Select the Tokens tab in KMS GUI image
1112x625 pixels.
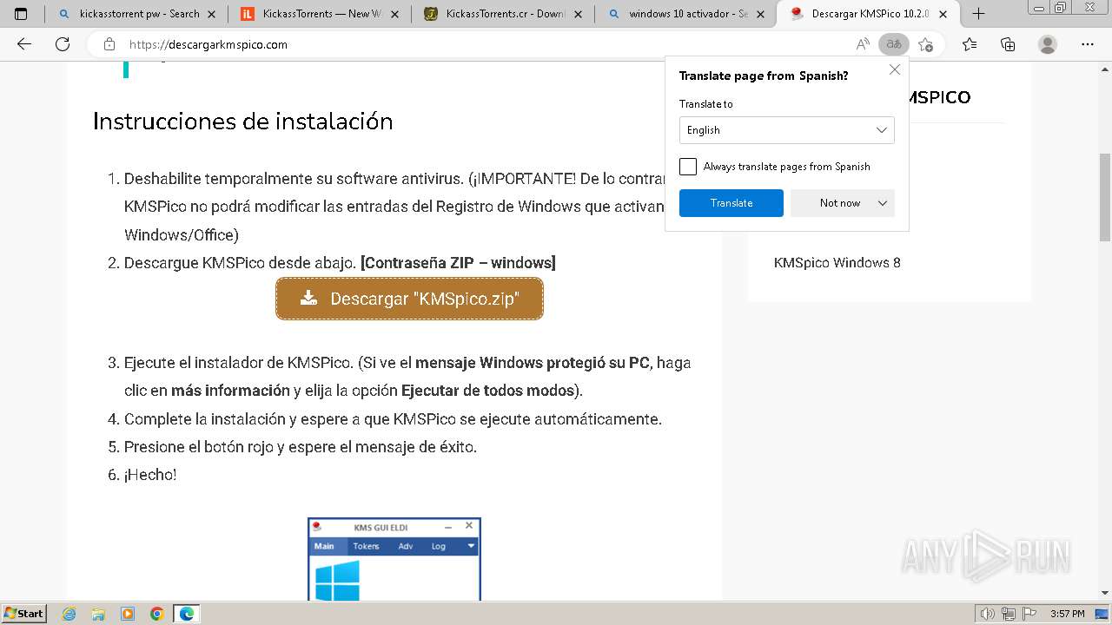366,546
